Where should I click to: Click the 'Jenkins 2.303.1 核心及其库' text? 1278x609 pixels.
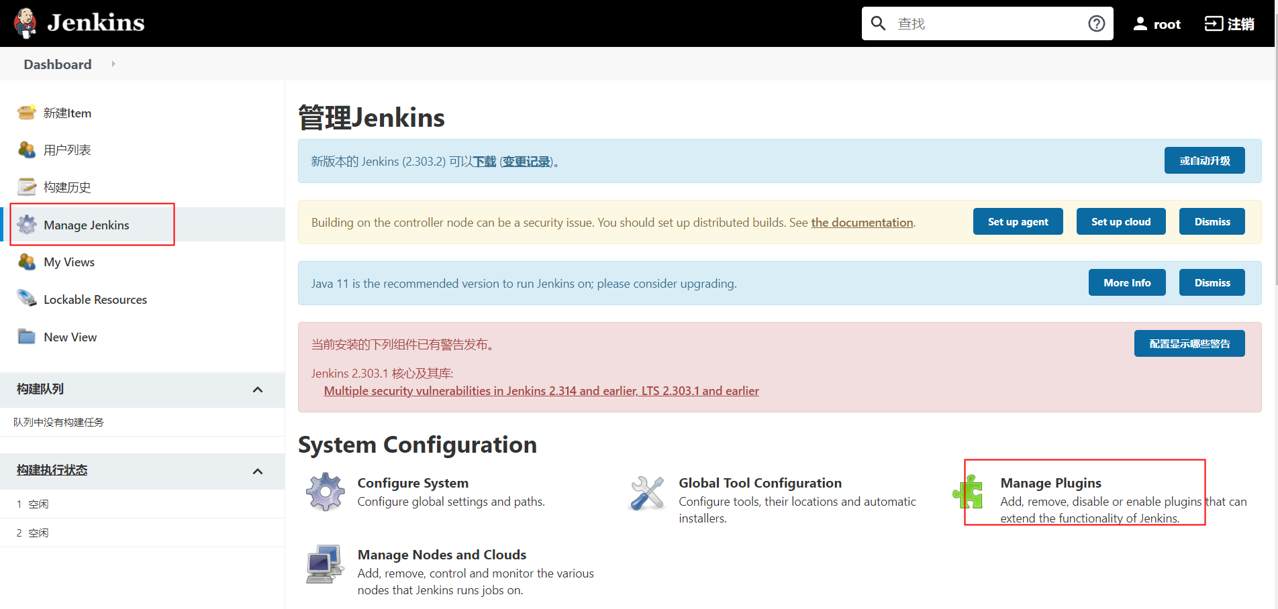coord(382,374)
